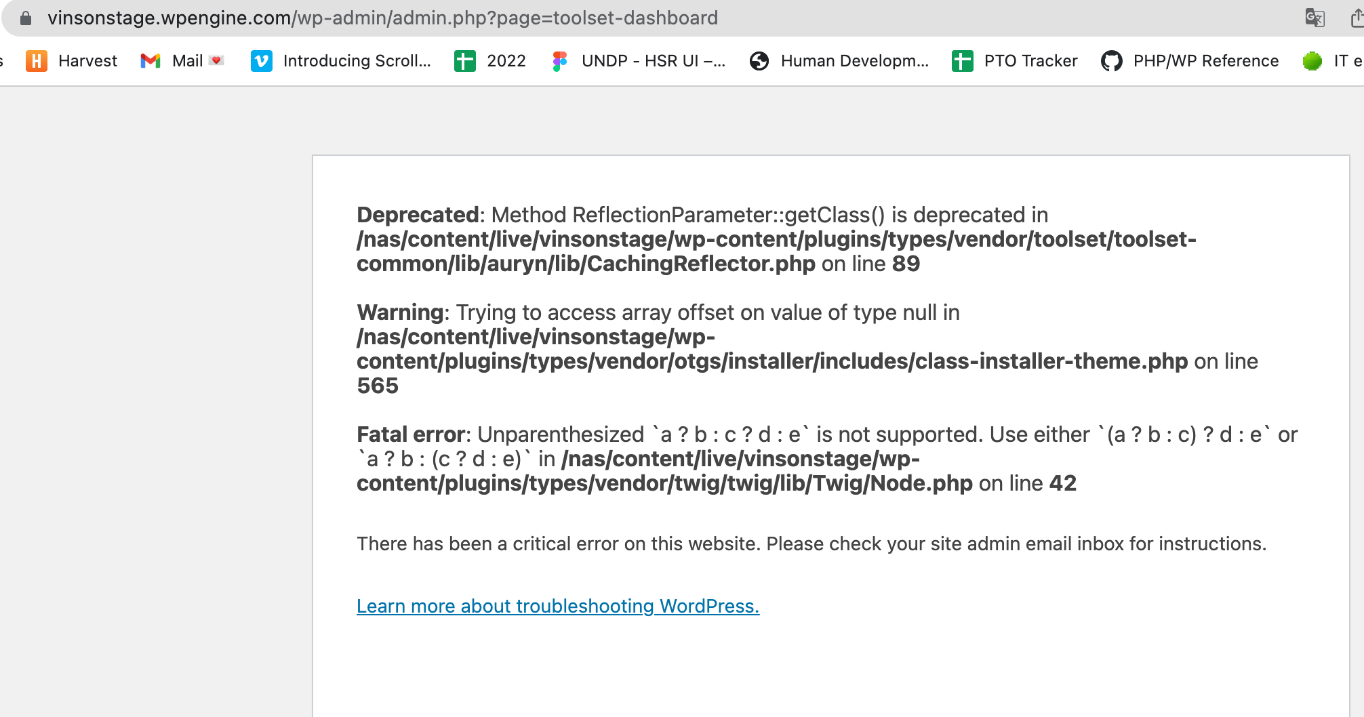
Task: Open the GitHub PHP/WP Reference bookmark icon
Action: pos(1112,61)
